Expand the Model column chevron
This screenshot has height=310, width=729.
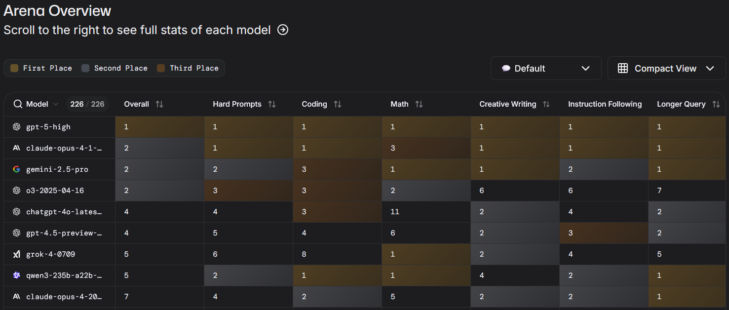tap(56, 104)
